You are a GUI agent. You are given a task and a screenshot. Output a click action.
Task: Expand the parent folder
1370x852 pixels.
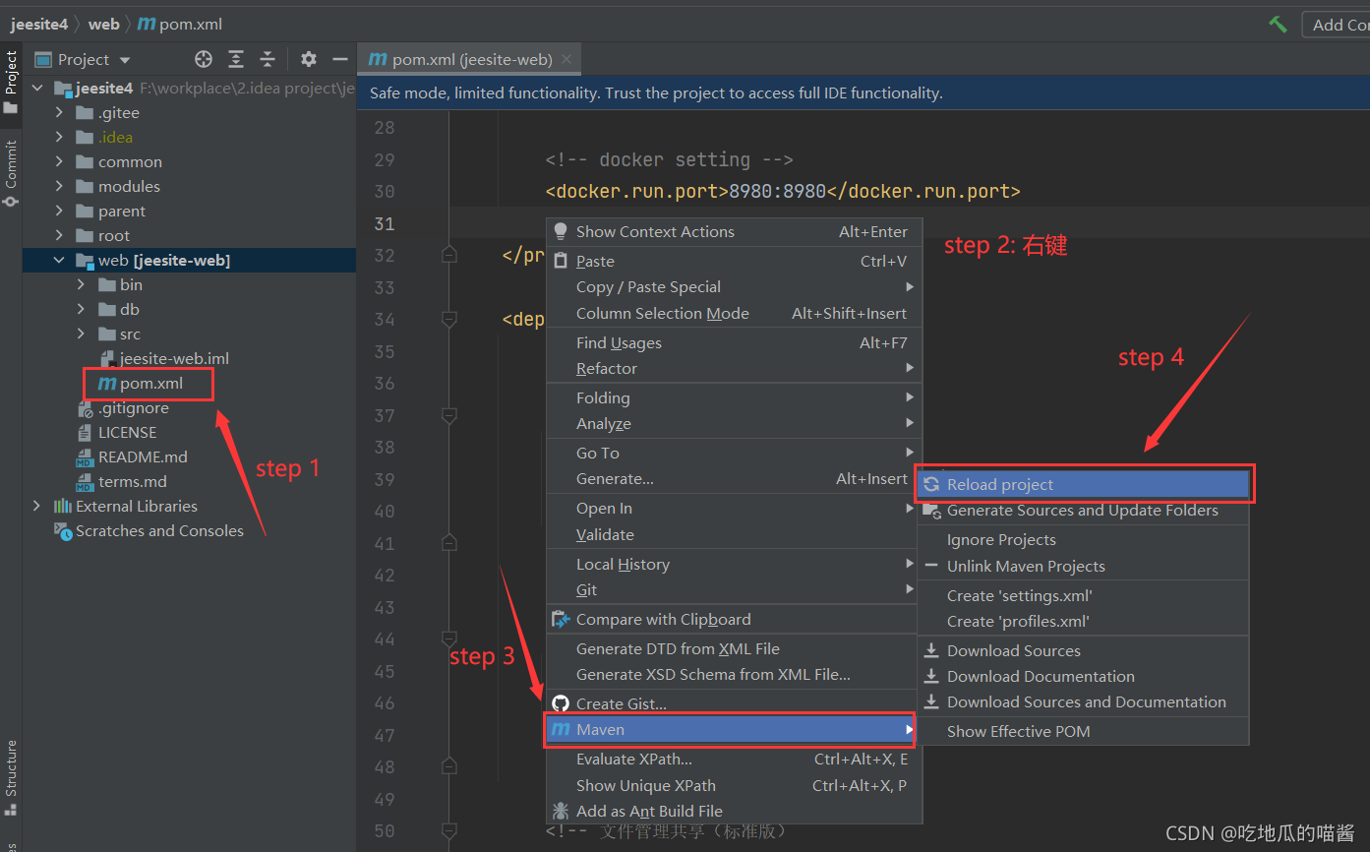pyautogui.click(x=59, y=211)
